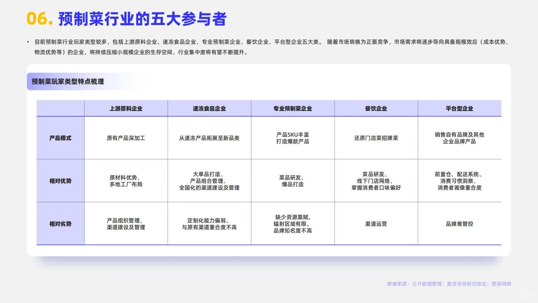This screenshot has width=538, height=303.
Task: Click the 产品SKU丰富 打造爆款产品 cell
Action: click(x=293, y=138)
